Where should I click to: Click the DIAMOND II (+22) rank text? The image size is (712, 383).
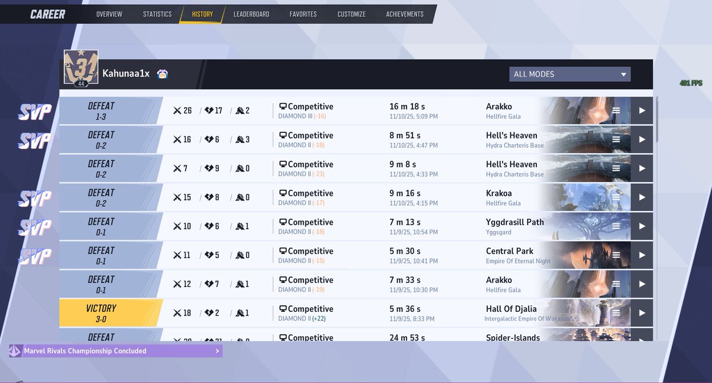(x=302, y=318)
